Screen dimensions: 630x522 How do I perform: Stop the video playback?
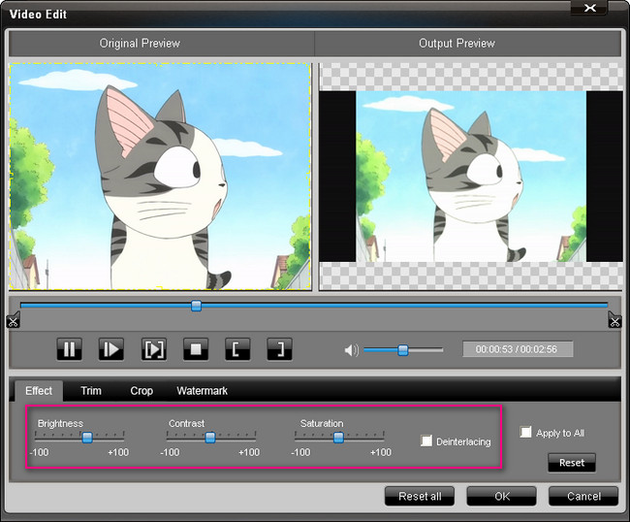pyautogui.click(x=196, y=349)
